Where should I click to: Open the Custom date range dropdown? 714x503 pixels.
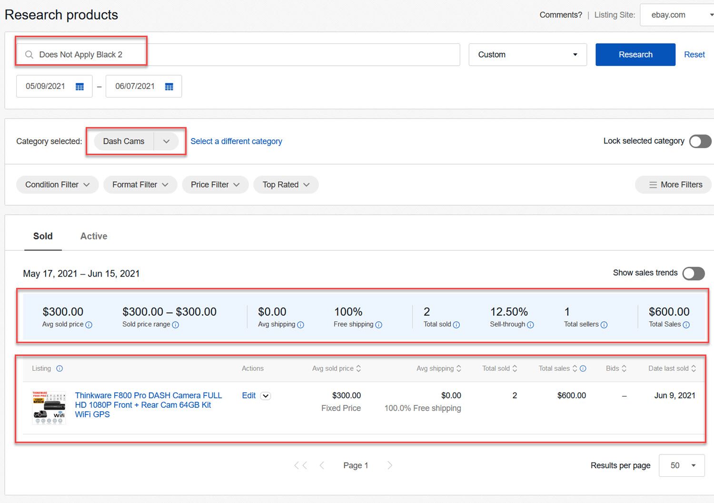[527, 55]
